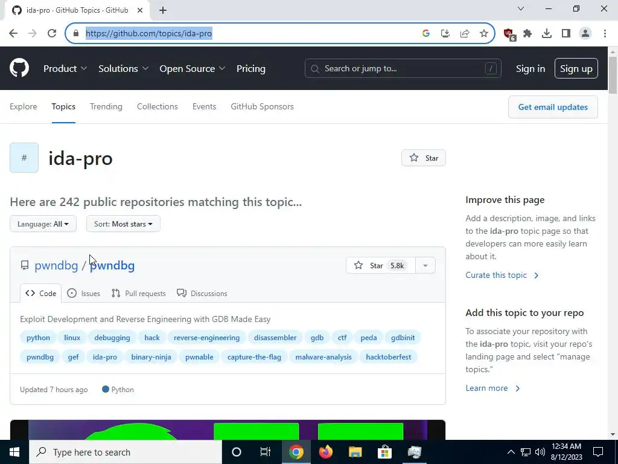Click the browser forward arrow
Viewport: 618px width, 464px height.
(33, 34)
